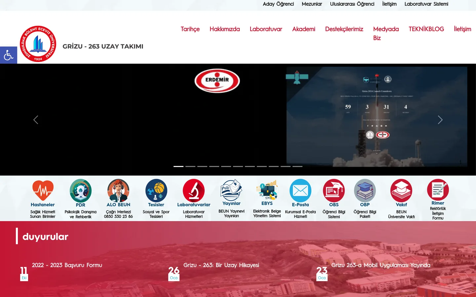Open announcement 2022 - 2023 Başvuru Formu

(67, 265)
